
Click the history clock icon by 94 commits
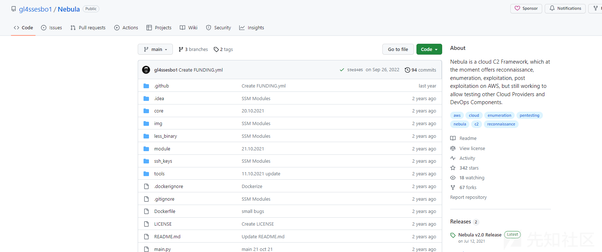407,70
